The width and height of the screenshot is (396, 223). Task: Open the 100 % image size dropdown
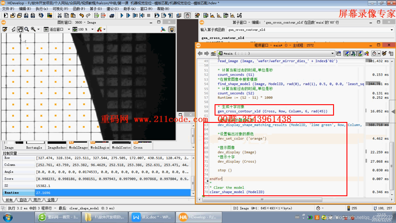(93, 29)
